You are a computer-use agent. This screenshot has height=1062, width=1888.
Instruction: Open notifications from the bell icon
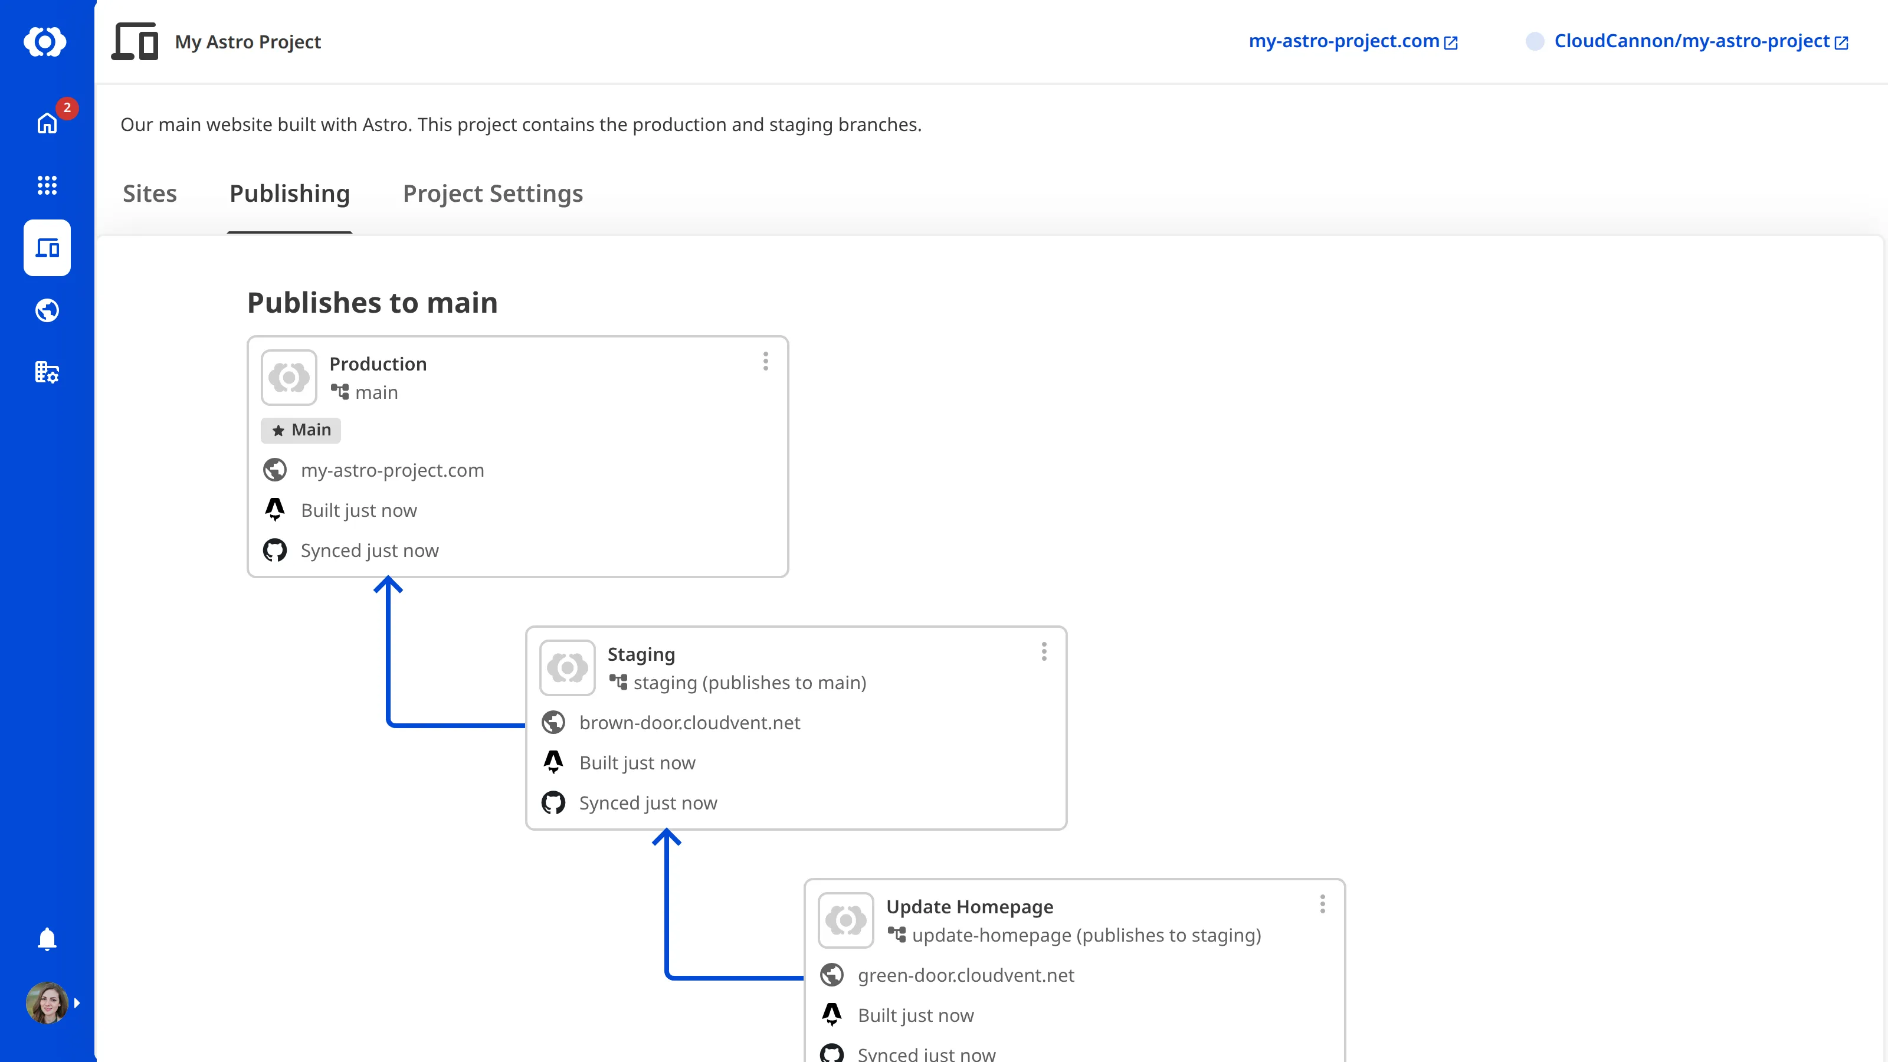pos(46,939)
